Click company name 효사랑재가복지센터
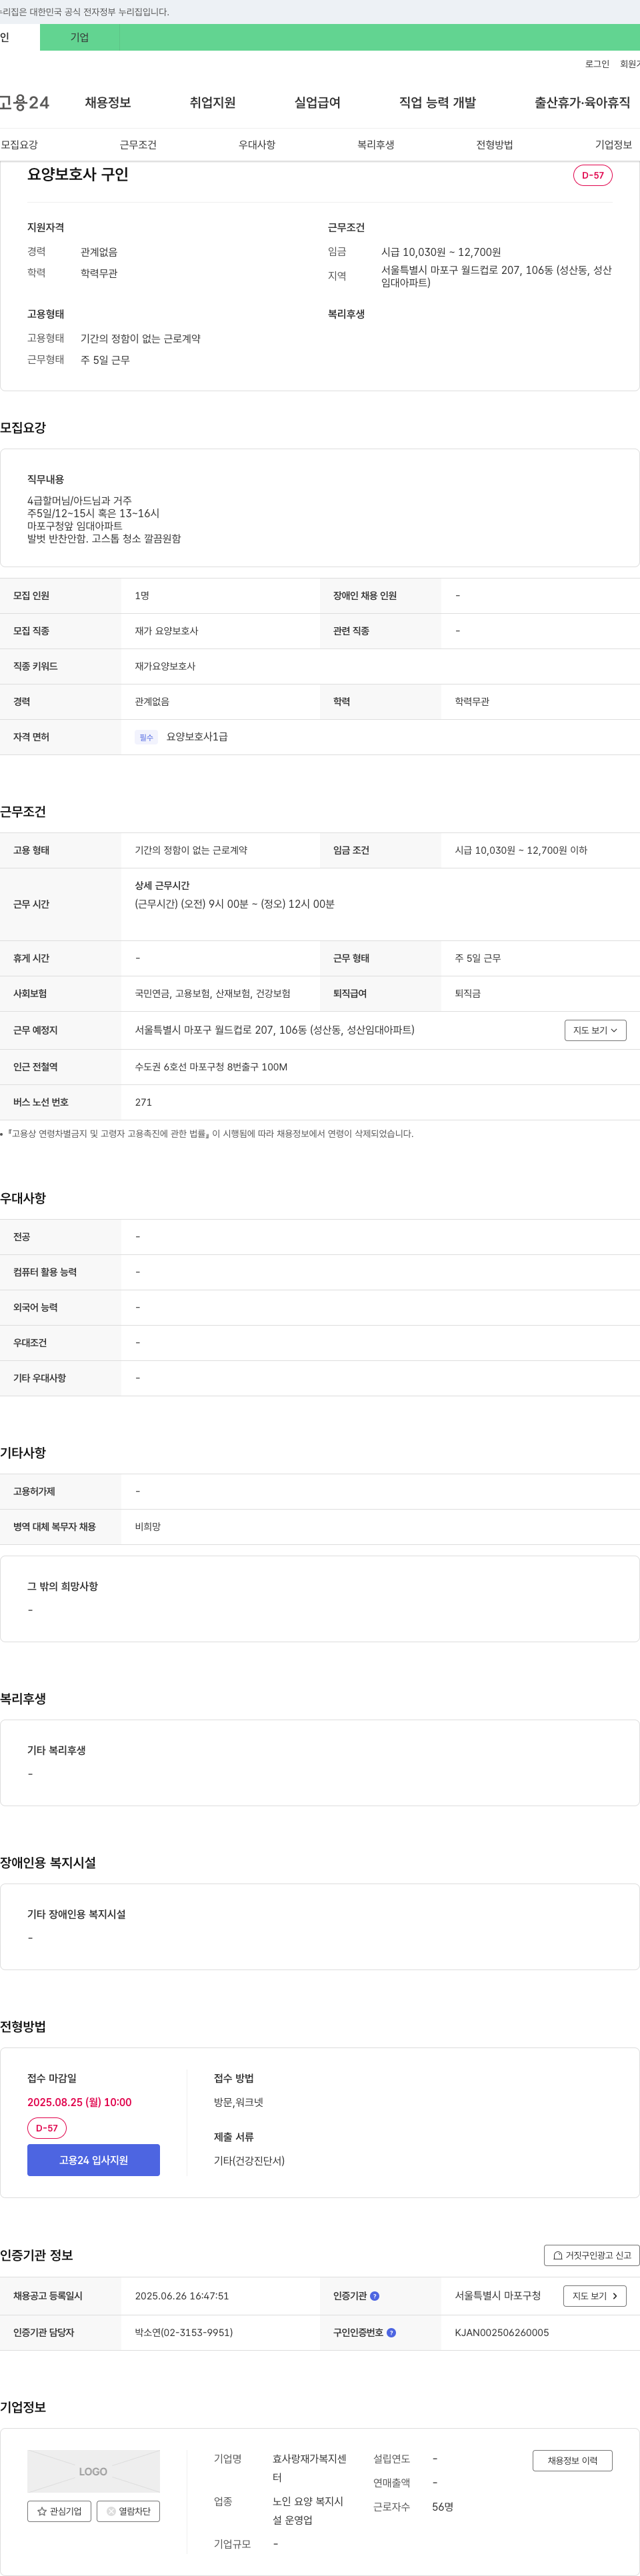Screen dimensions: 640x2576 (310, 2468)
